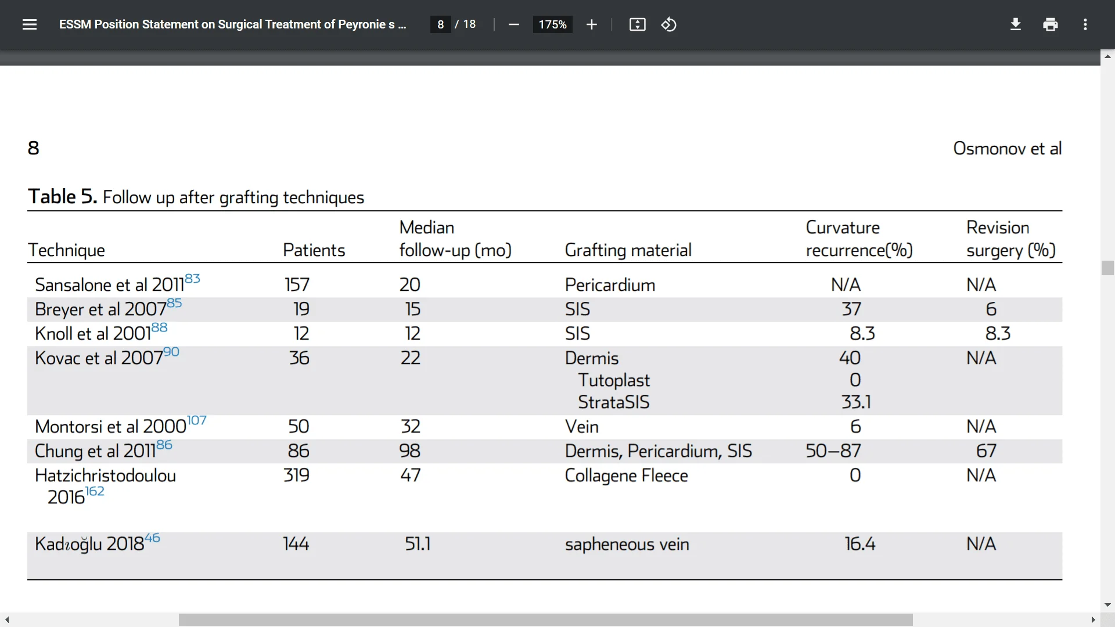Edit the page number field
Screen dimensions: 1115x627
(x=441, y=24)
